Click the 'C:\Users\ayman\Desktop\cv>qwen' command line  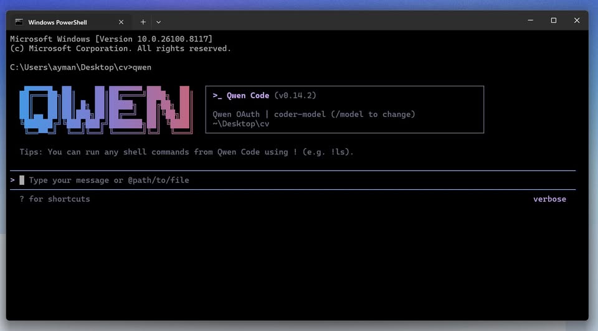pos(80,67)
